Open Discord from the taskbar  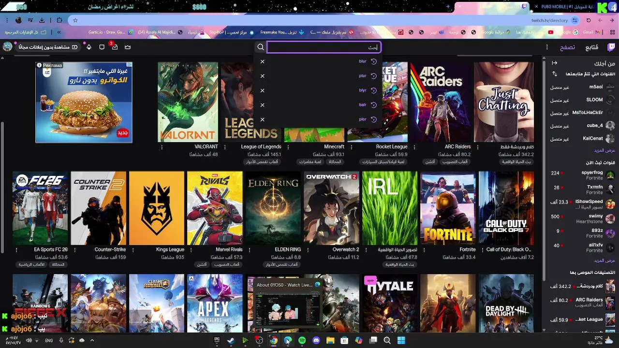pyautogui.click(x=316, y=340)
